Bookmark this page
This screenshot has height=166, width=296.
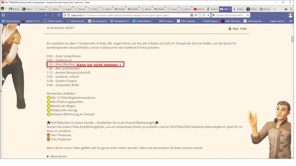tap(204, 15)
